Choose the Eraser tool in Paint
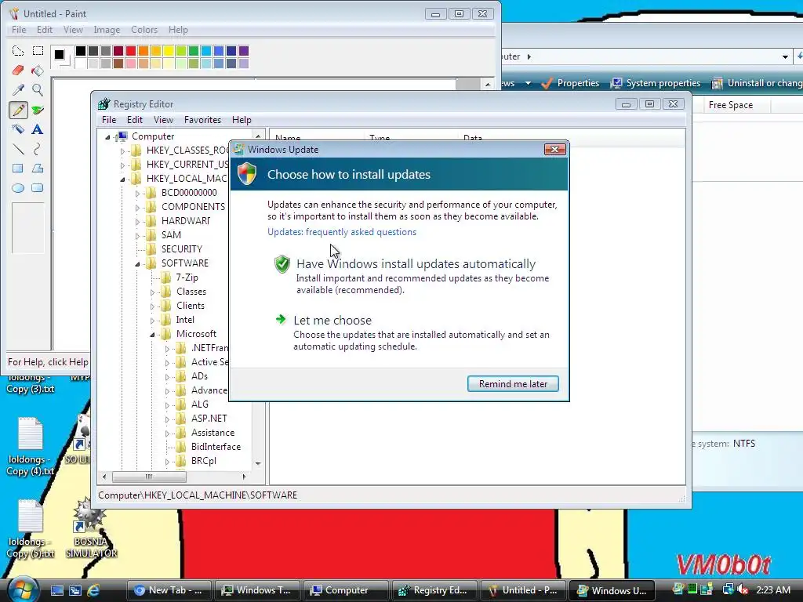803x602 pixels. [x=18, y=70]
